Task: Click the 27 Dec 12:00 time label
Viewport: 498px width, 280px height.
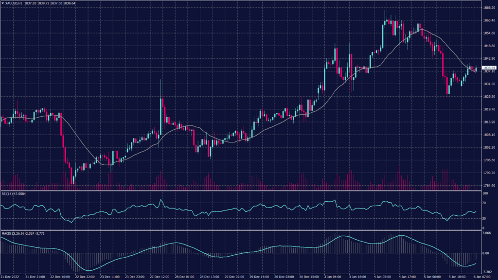Action: pos(159,276)
